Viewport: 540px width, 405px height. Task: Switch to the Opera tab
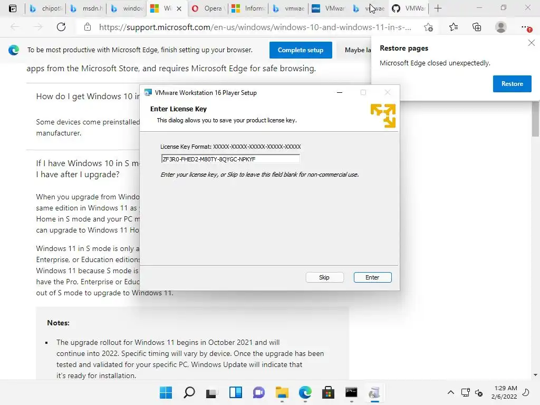click(208, 8)
